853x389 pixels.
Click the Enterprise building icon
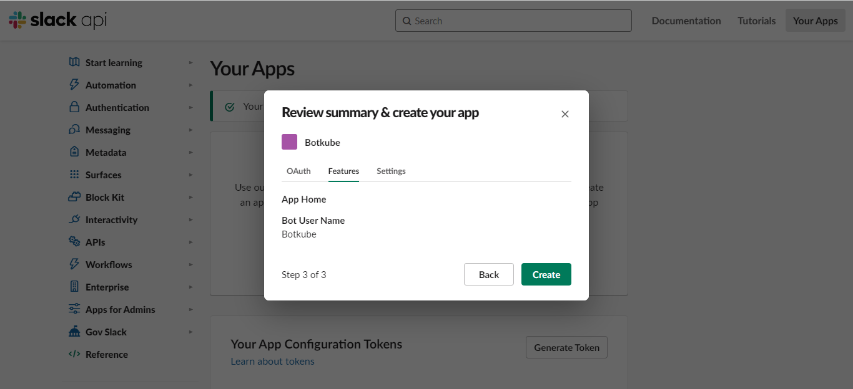click(74, 287)
